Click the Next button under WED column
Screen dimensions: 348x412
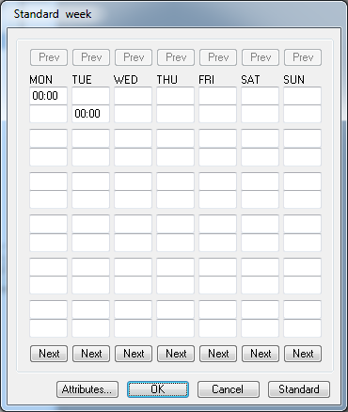[134, 354]
